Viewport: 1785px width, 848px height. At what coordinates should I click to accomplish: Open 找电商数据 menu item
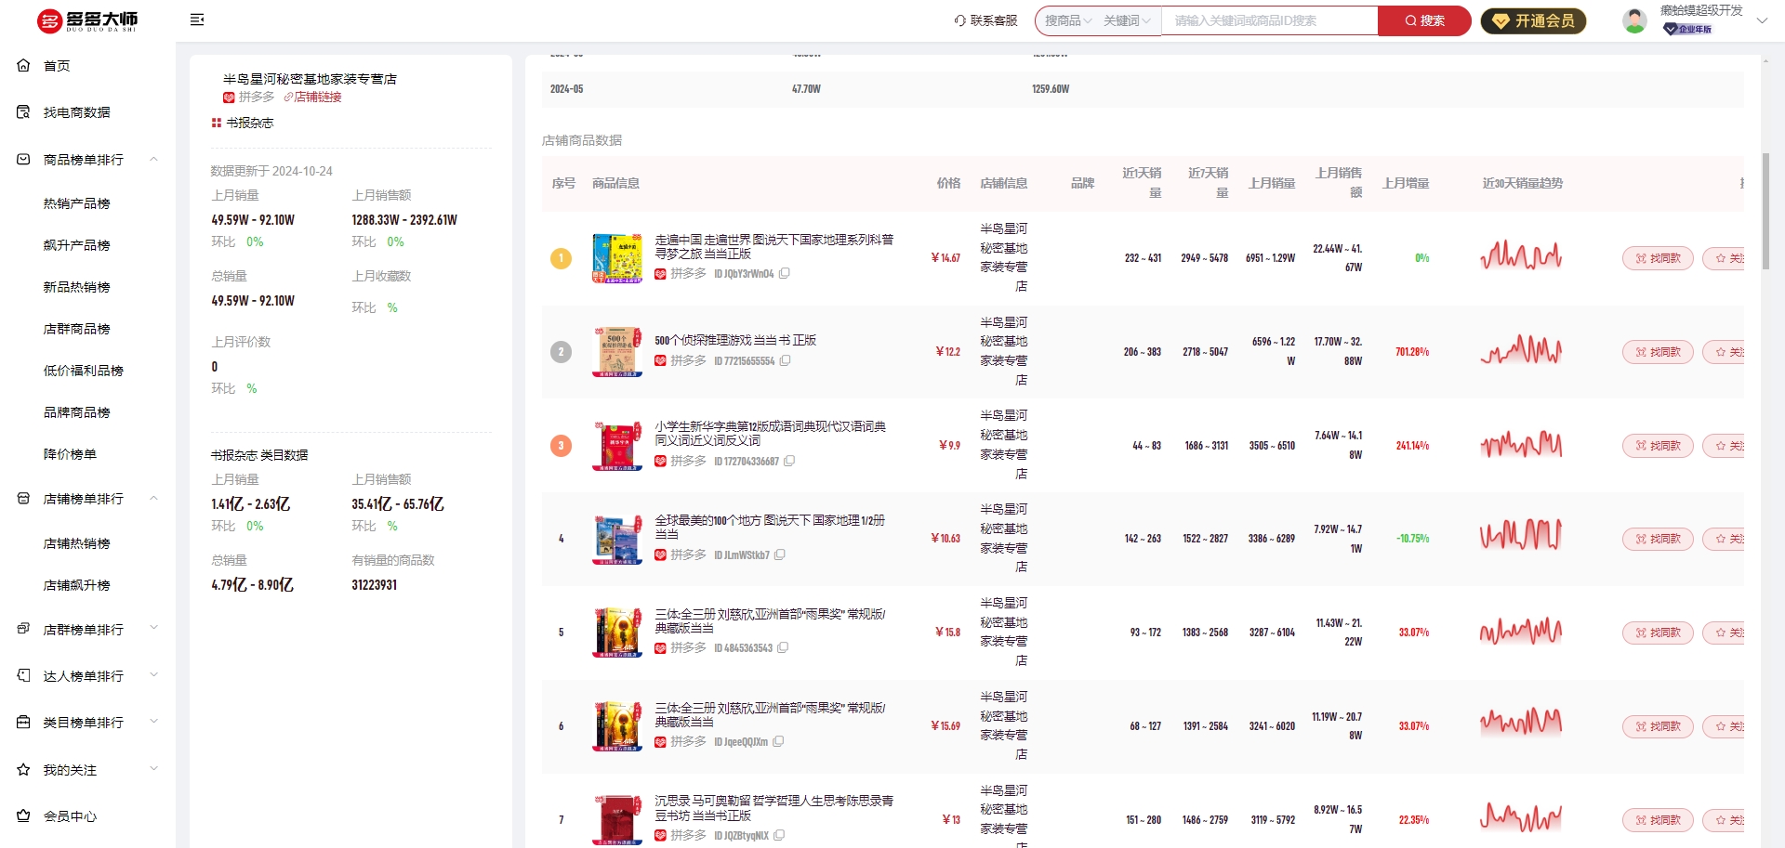pos(76,112)
